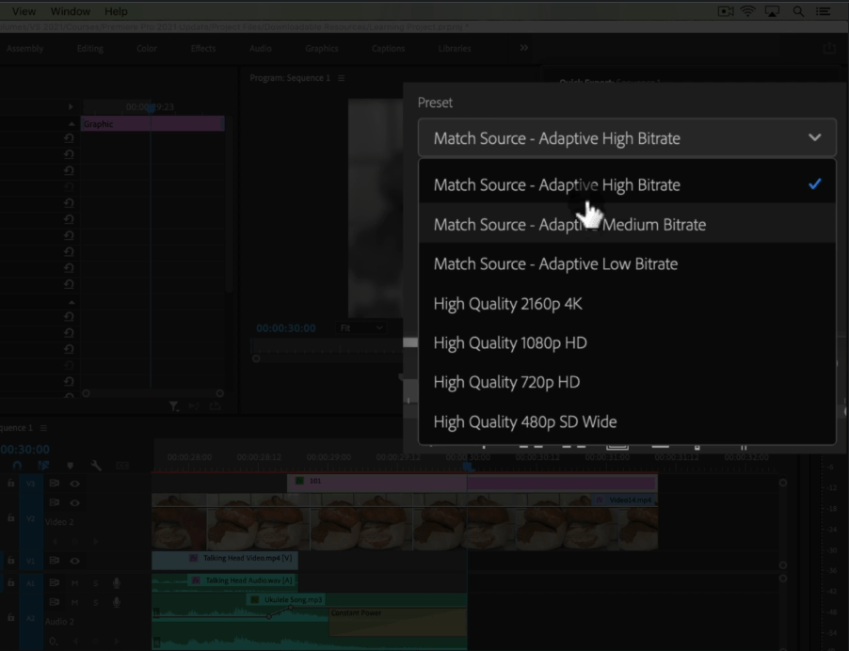Switch to the Captions workspace
849x651 pixels.
(388, 48)
